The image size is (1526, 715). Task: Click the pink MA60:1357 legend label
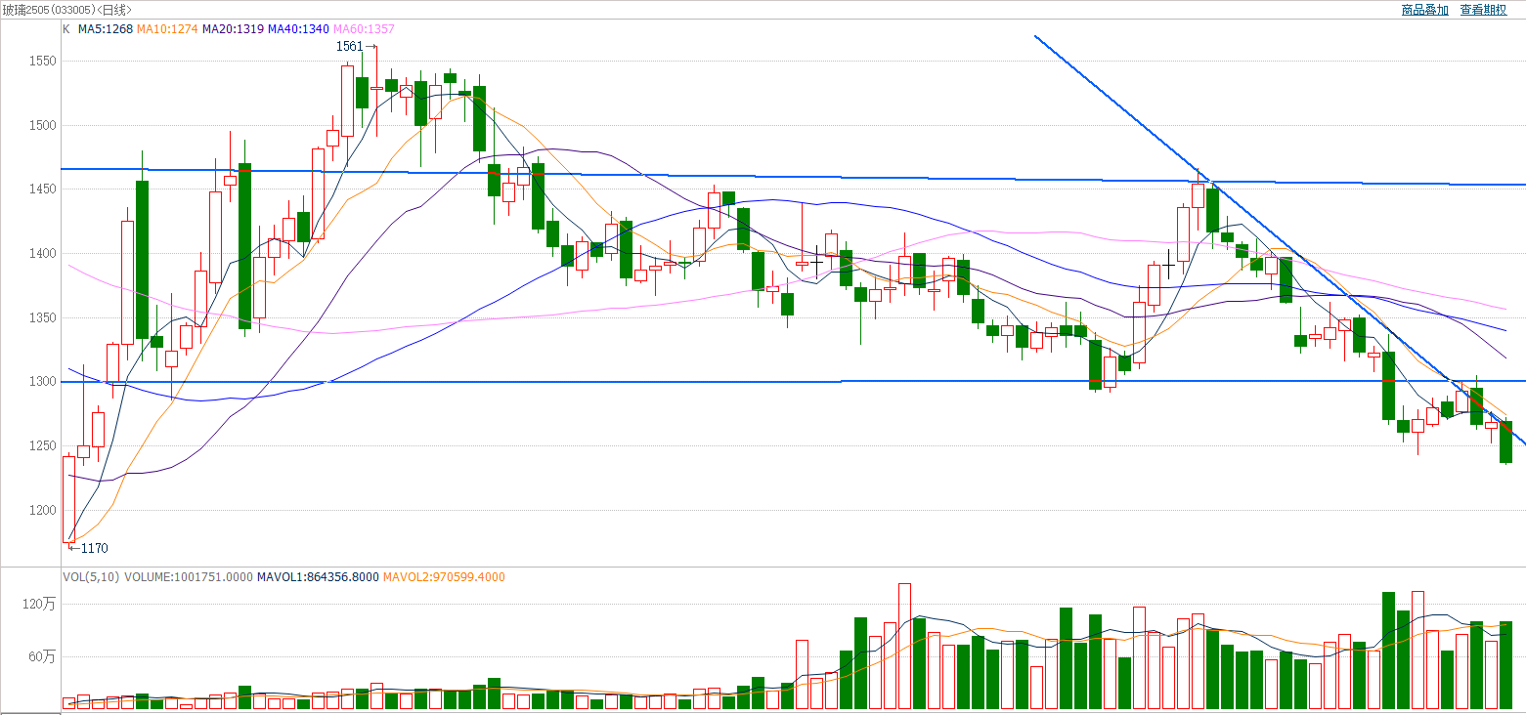[x=365, y=29]
